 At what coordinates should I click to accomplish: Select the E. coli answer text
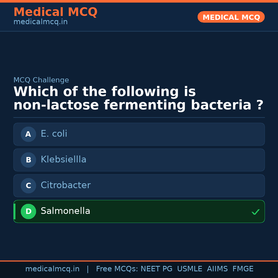54,134
